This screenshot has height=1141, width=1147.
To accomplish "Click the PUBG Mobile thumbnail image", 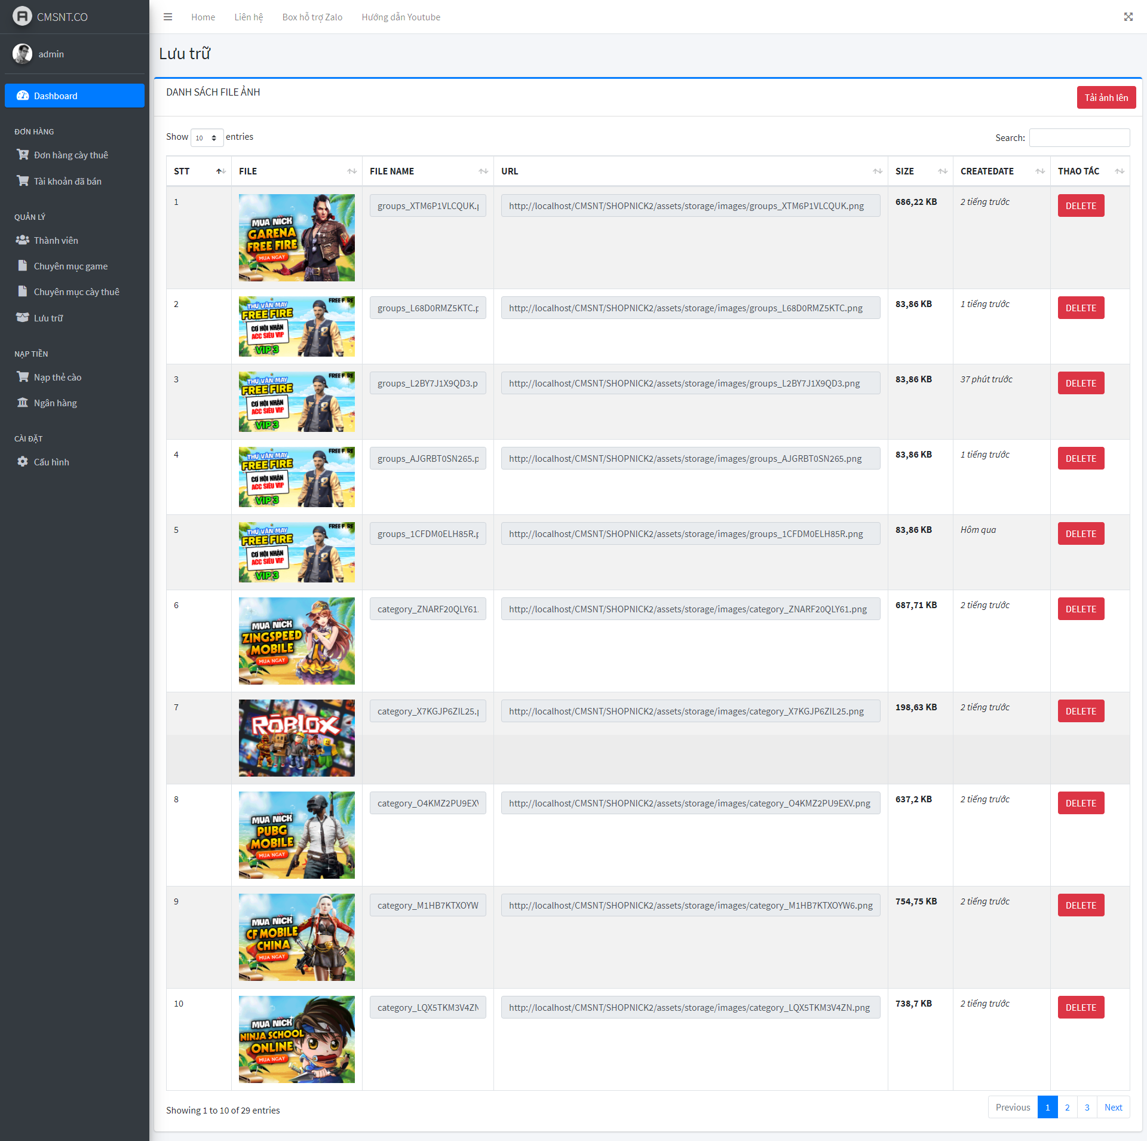I will (x=296, y=835).
